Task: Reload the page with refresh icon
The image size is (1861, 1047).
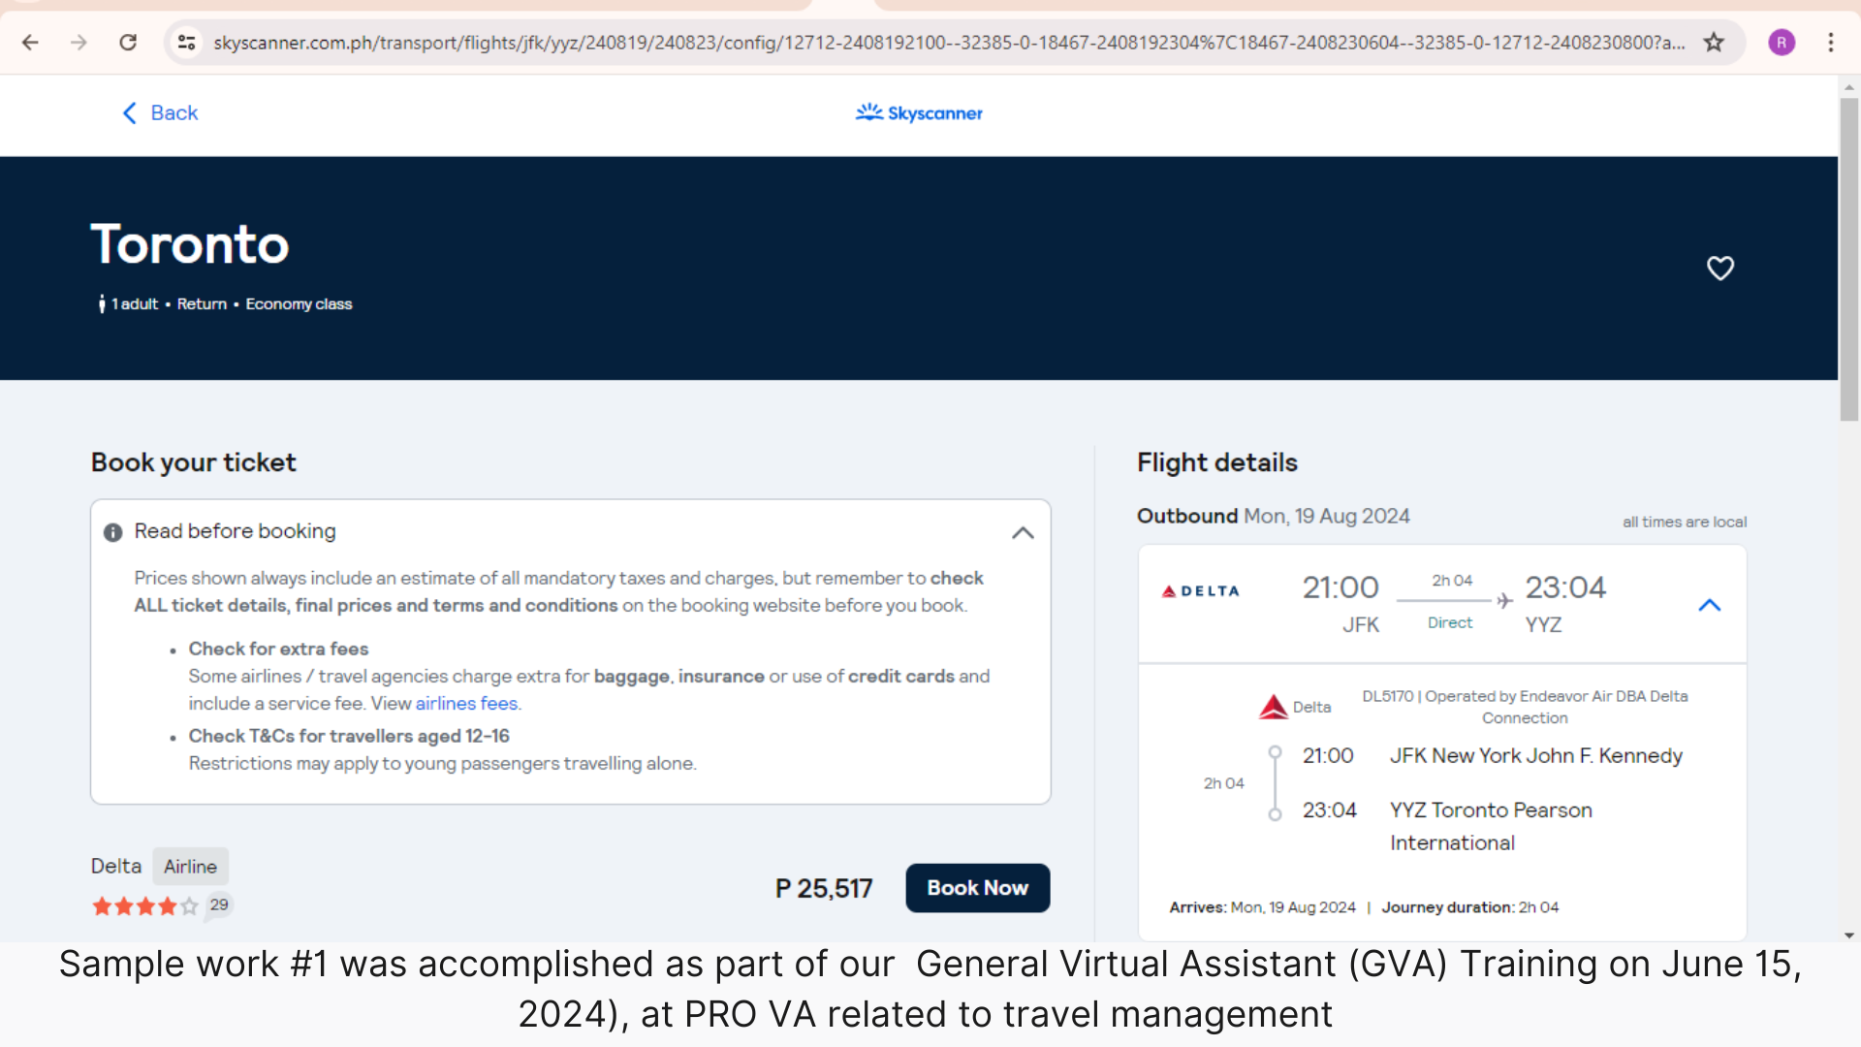Action: pos(128,43)
